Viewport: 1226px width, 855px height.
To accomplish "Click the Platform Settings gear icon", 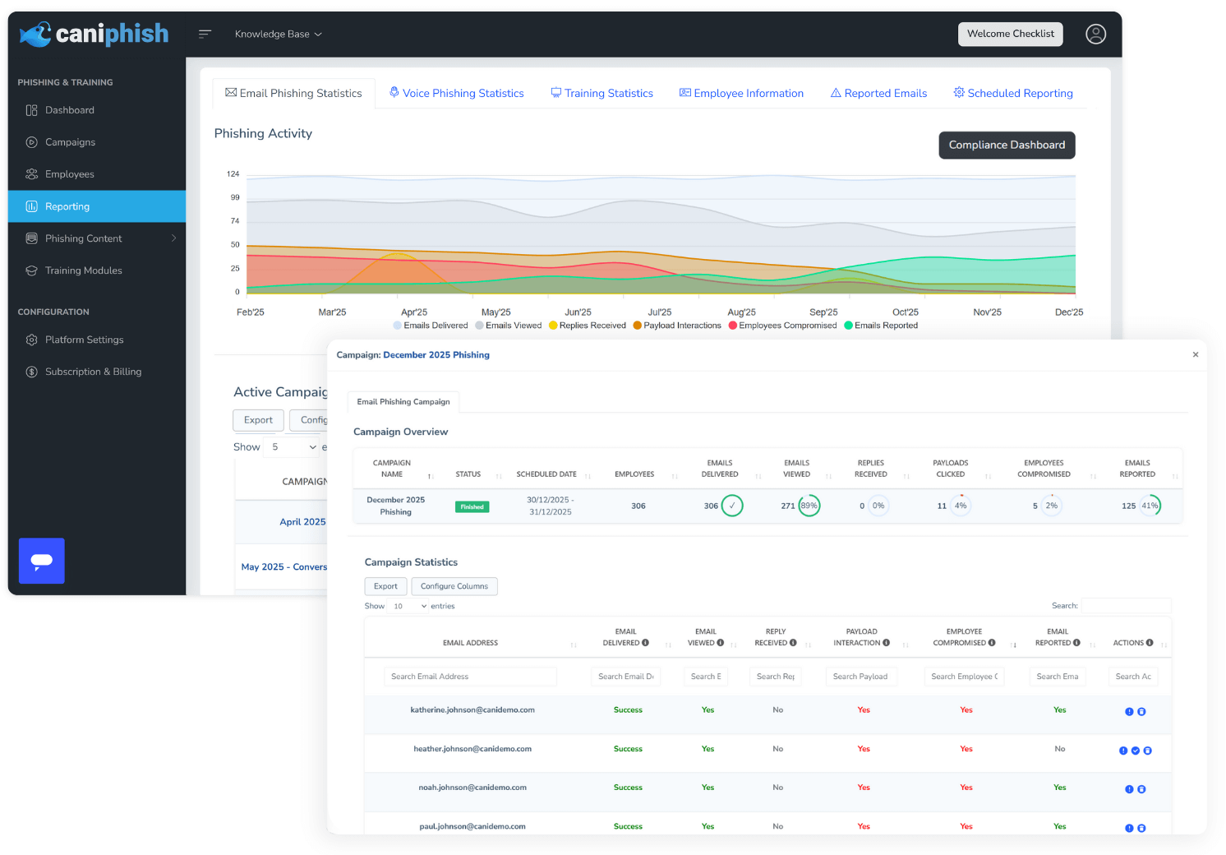I will [x=32, y=340].
